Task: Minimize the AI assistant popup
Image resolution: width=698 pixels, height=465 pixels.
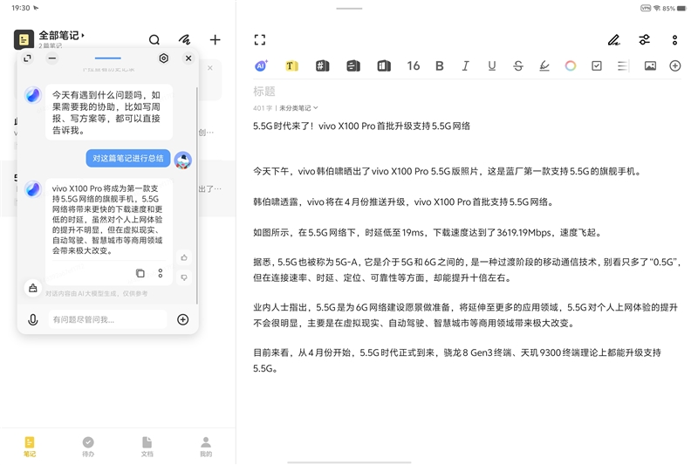Action: 52,58
